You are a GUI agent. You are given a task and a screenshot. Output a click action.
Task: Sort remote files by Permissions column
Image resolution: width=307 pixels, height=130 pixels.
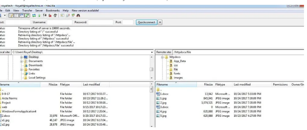[x=280, y=85]
